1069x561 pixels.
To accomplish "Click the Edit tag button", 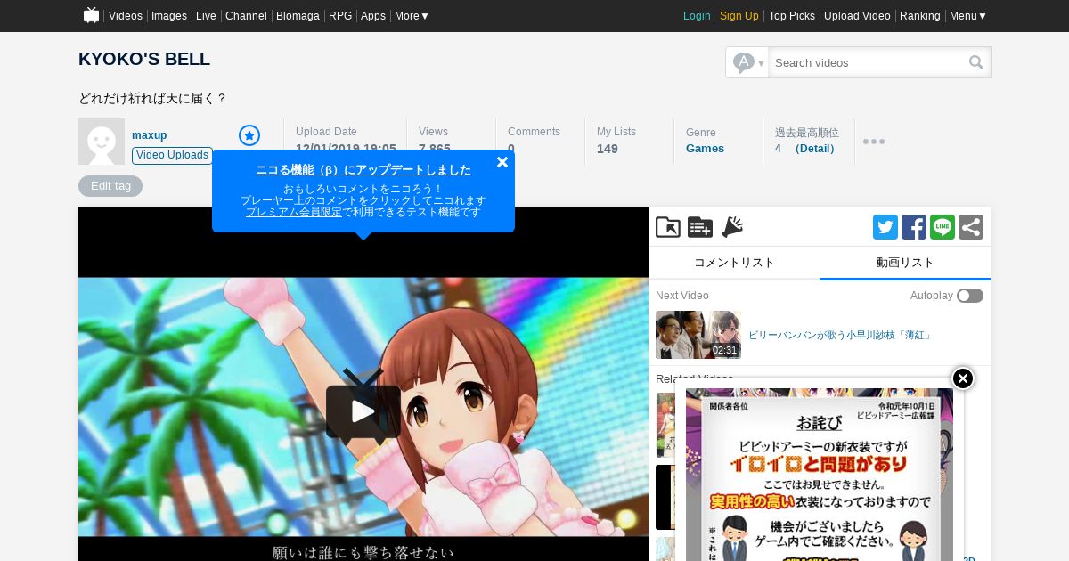I will (110, 186).
